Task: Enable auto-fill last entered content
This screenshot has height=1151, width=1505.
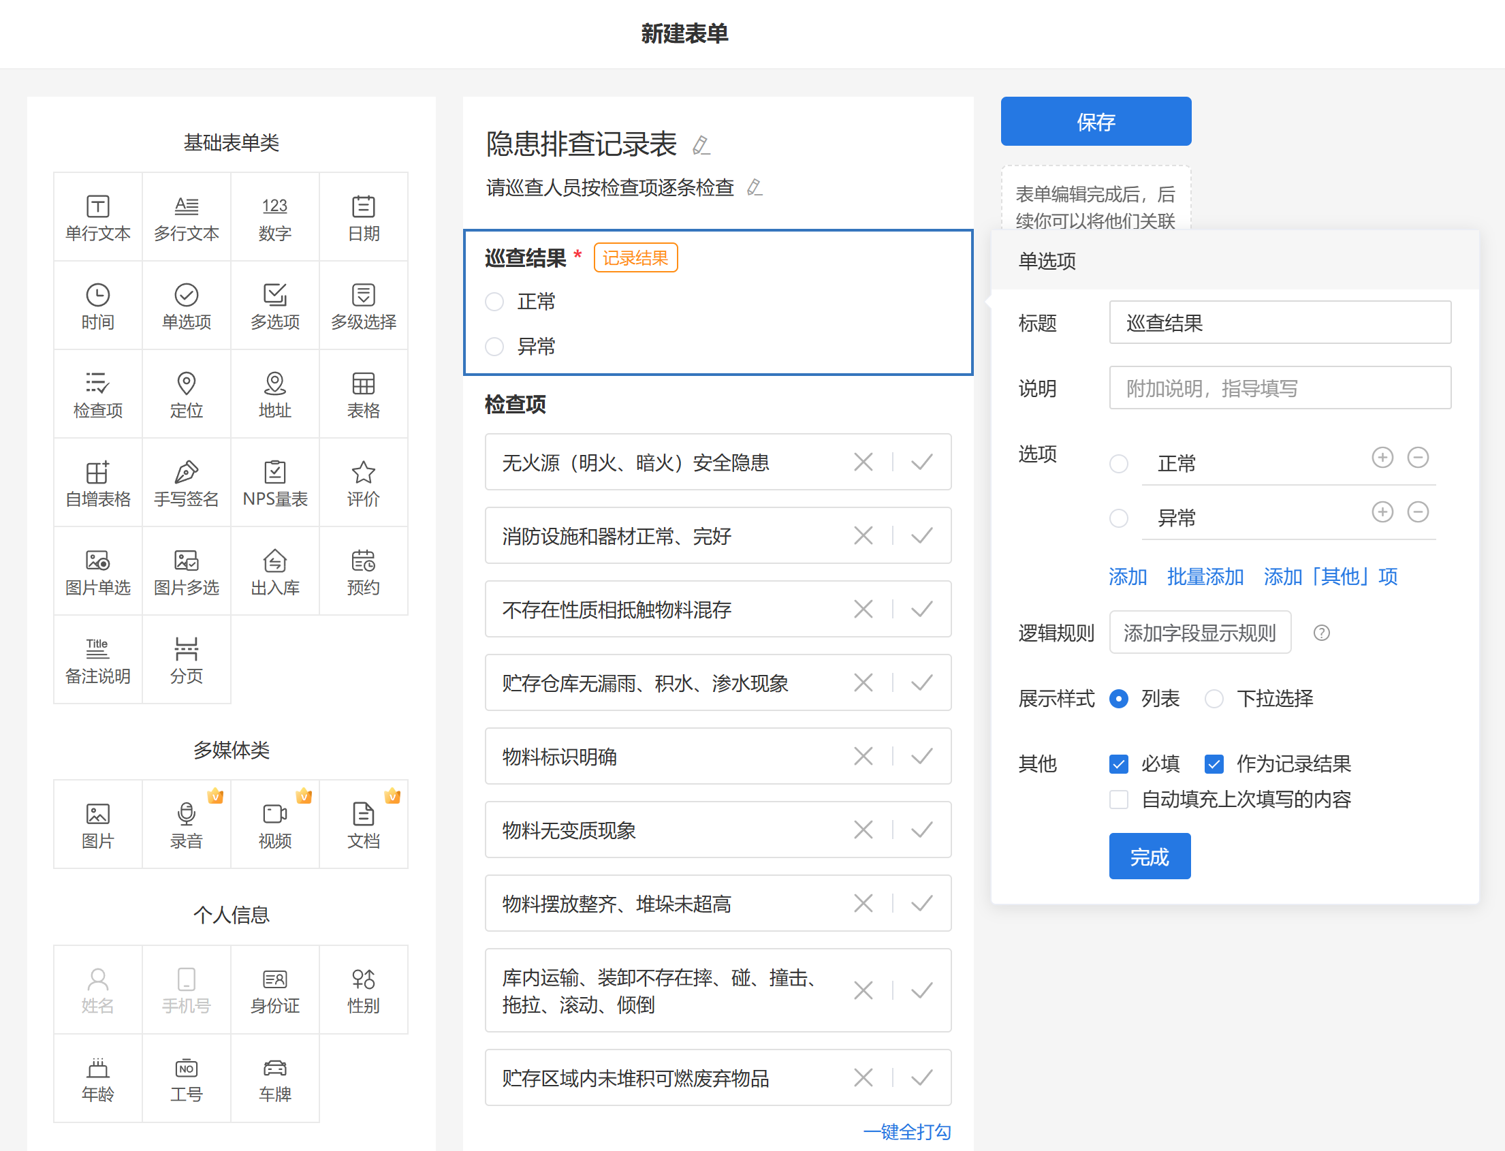Action: (1118, 800)
